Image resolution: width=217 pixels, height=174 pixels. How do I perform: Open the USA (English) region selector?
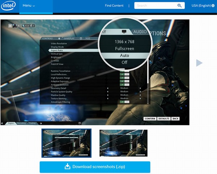click(203, 6)
